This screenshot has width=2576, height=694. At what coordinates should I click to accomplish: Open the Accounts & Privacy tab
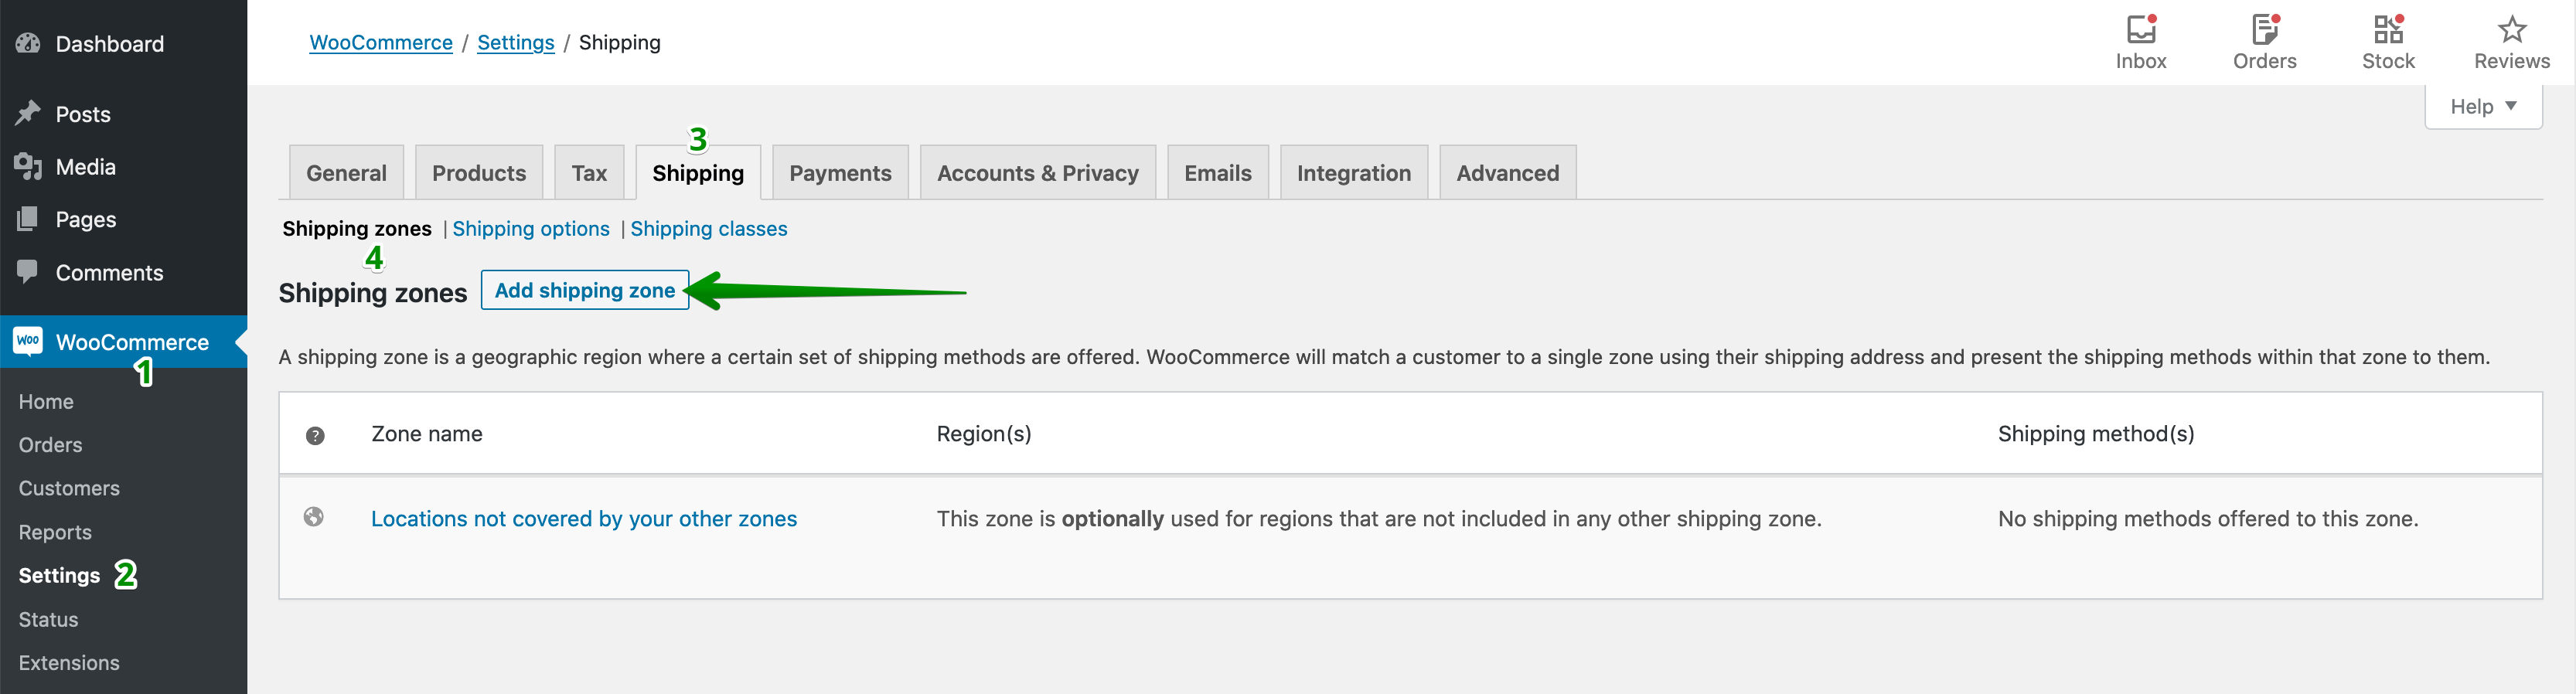coord(1037,172)
